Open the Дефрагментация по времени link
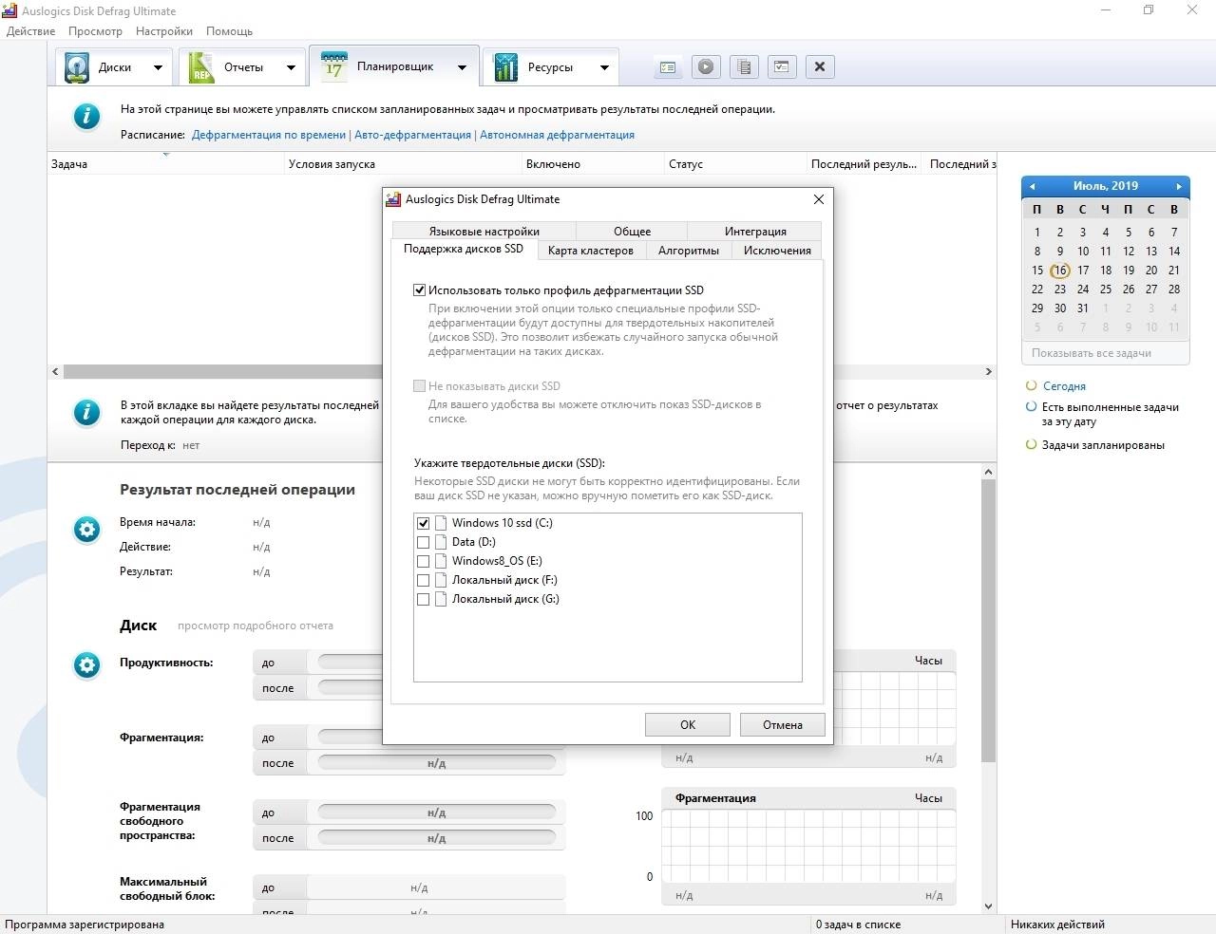The height and width of the screenshot is (934, 1216). coord(269,135)
